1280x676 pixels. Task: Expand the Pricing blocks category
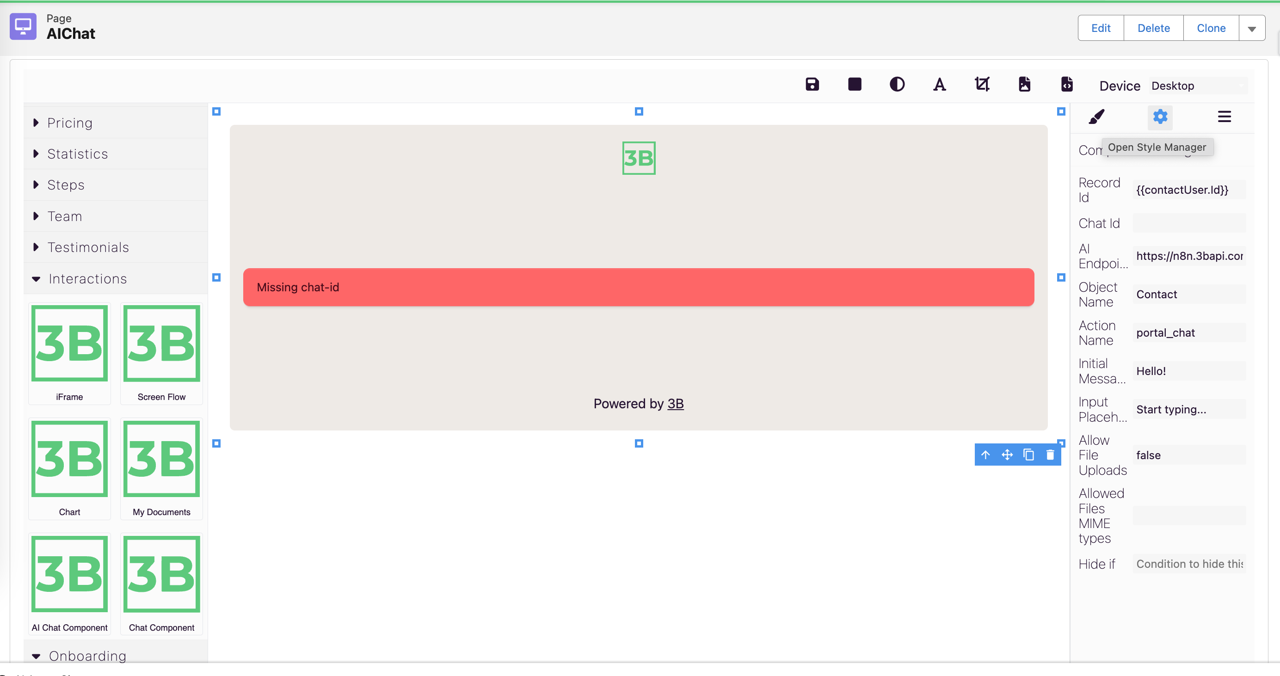click(69, 123)
